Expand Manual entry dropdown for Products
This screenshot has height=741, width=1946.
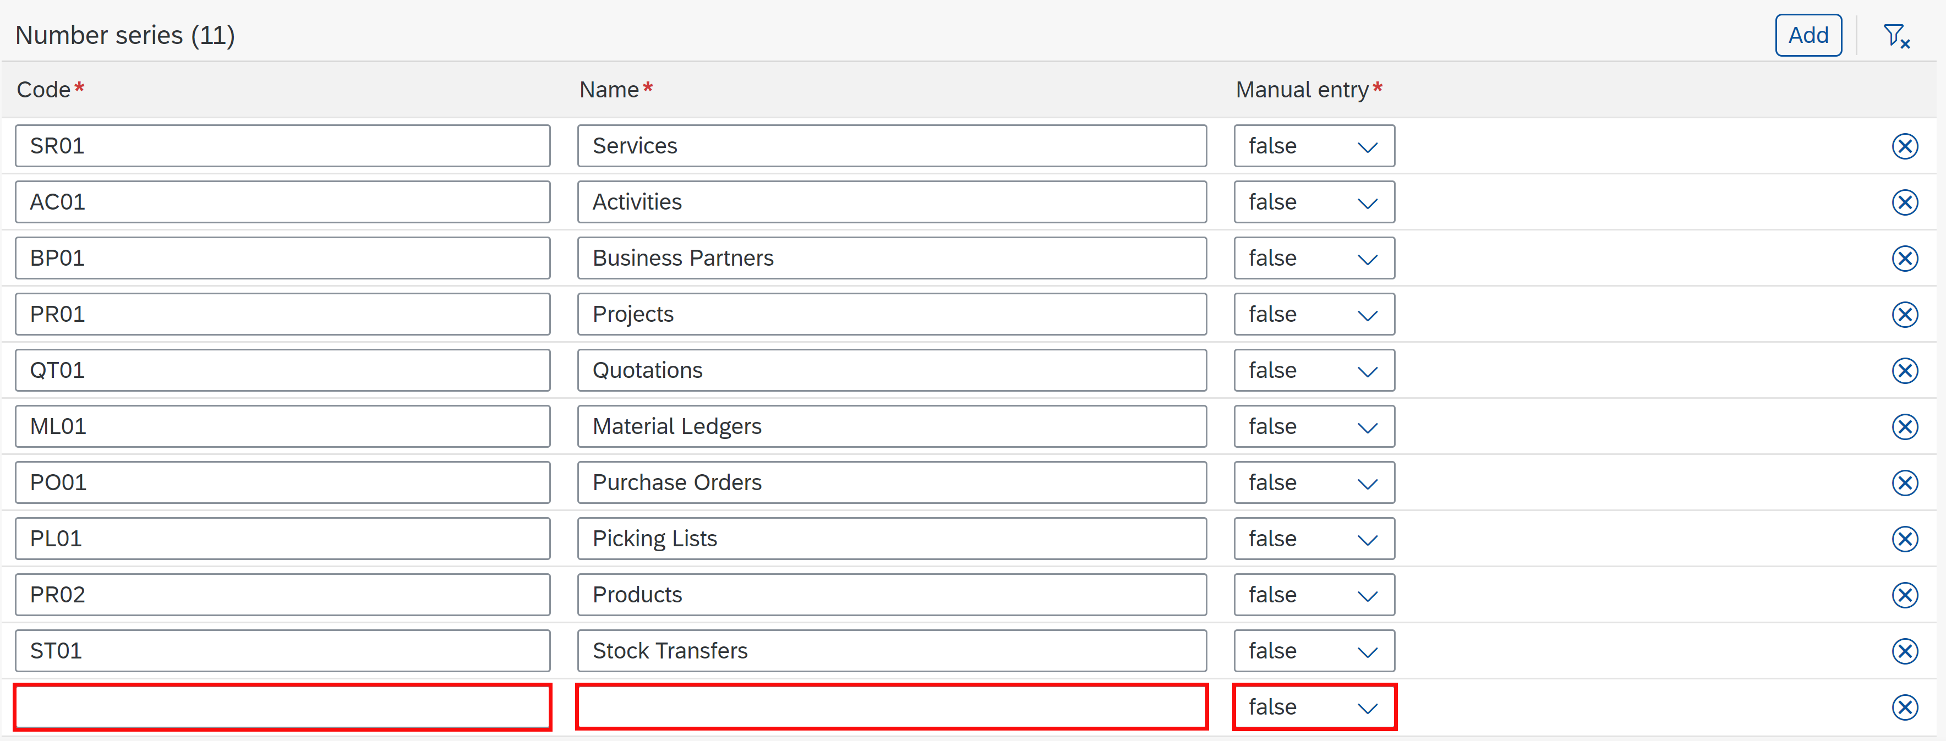click(1314, 595)
